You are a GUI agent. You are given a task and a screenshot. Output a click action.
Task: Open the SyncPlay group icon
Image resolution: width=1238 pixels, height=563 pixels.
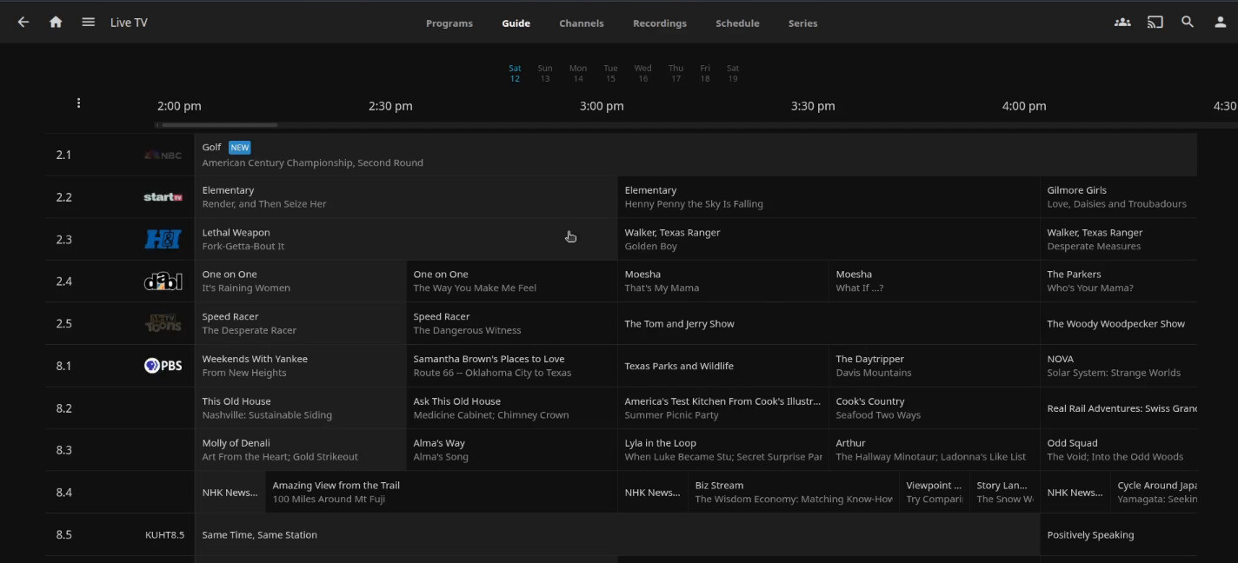[1122, 23]
